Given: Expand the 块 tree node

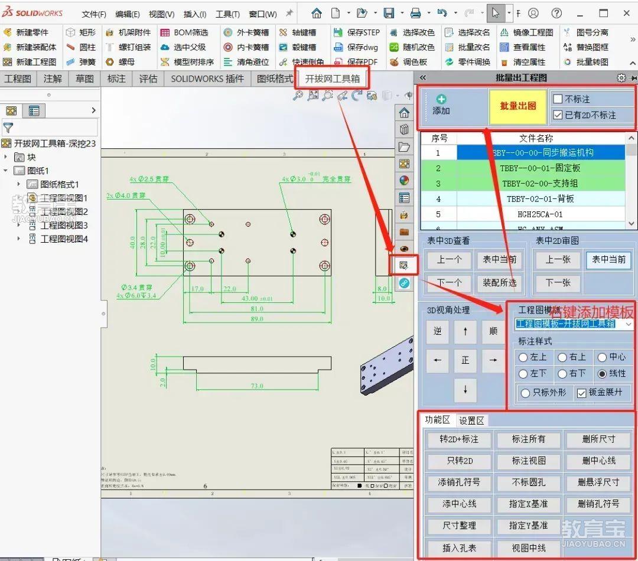Looking at the screenshot, I should 5,157.
